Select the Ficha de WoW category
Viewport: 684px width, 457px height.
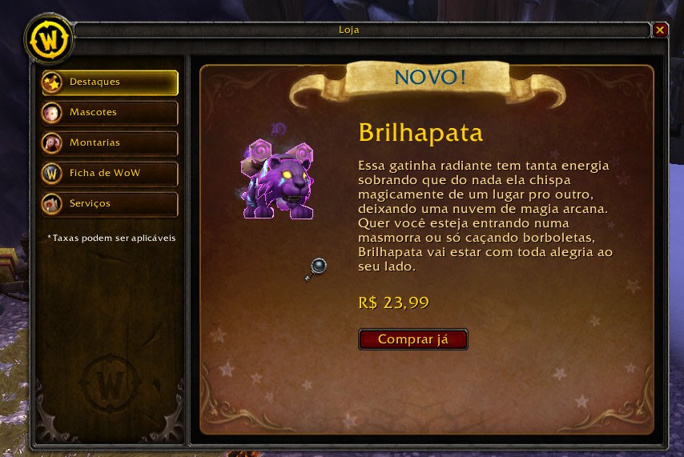coord(110,174)
